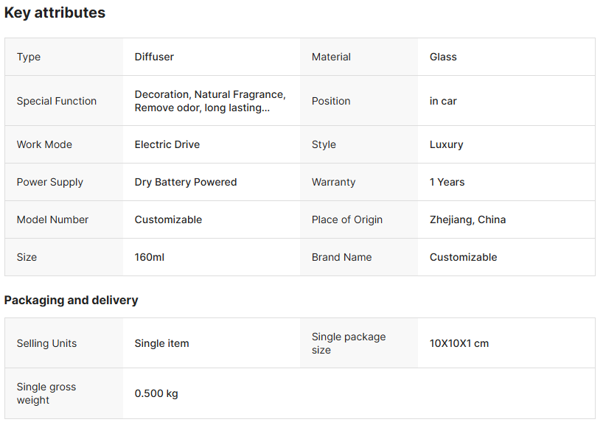The height and width of the screenshot is (425, 603).
Task: Select Zhejiang, China origin value
Action: [467, 219]
